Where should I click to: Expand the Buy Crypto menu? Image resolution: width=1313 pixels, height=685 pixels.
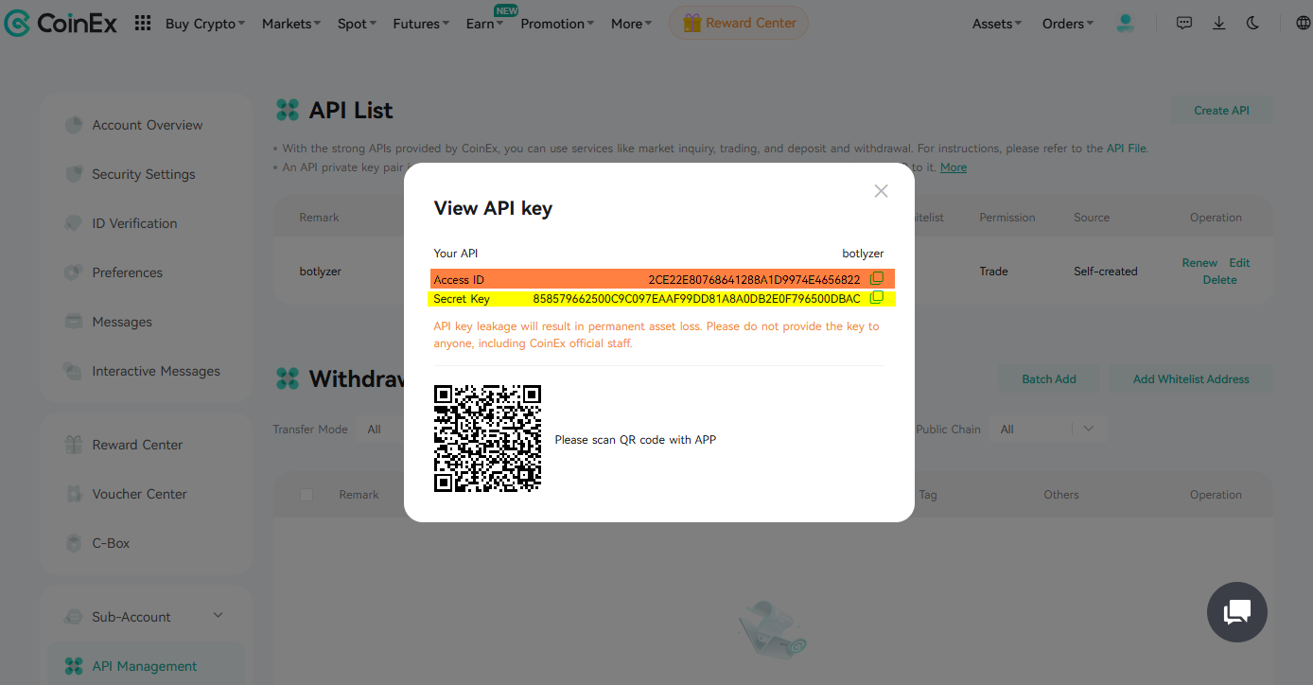click(204, 24)
